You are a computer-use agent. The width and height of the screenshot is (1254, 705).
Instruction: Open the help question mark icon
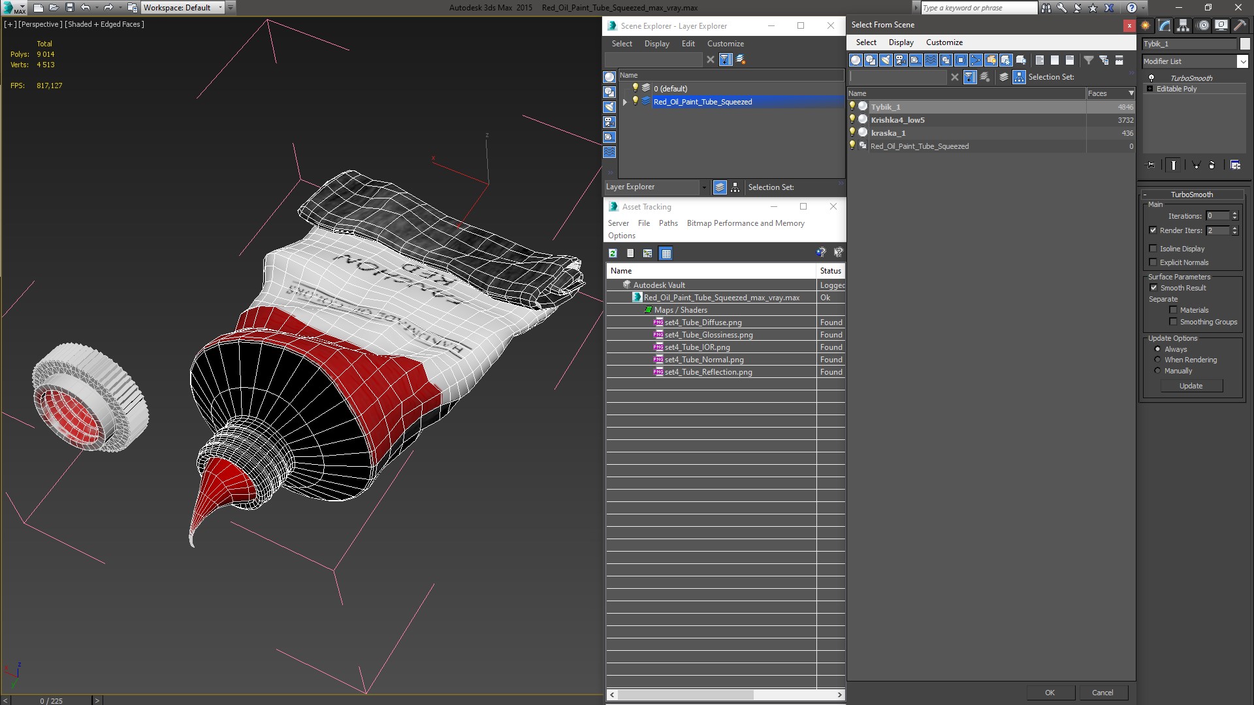pos(1132,8)
